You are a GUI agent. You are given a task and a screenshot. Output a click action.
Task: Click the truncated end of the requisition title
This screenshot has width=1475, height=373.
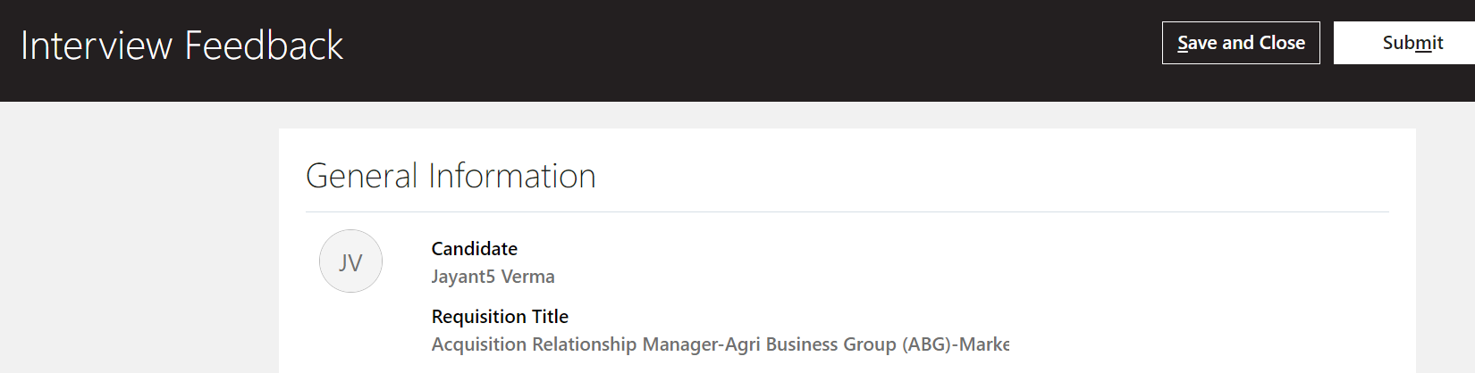tap(983, 344)
